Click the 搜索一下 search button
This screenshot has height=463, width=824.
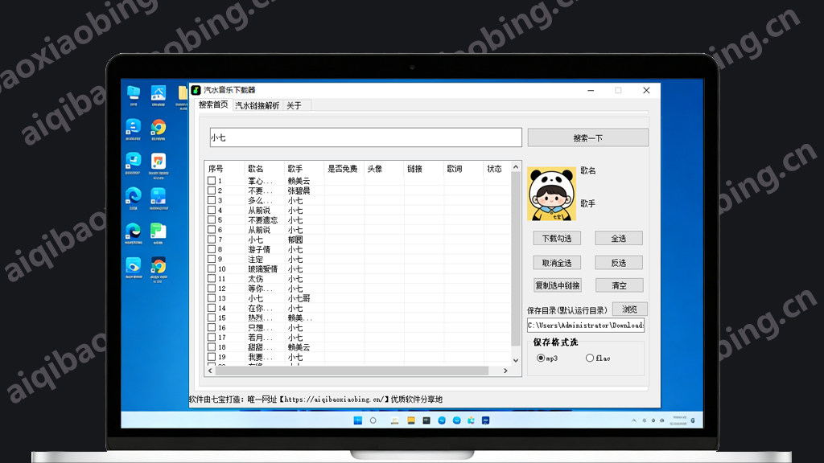point(588,138)
